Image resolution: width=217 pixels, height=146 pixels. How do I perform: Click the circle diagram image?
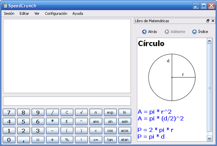coord(172,77)
